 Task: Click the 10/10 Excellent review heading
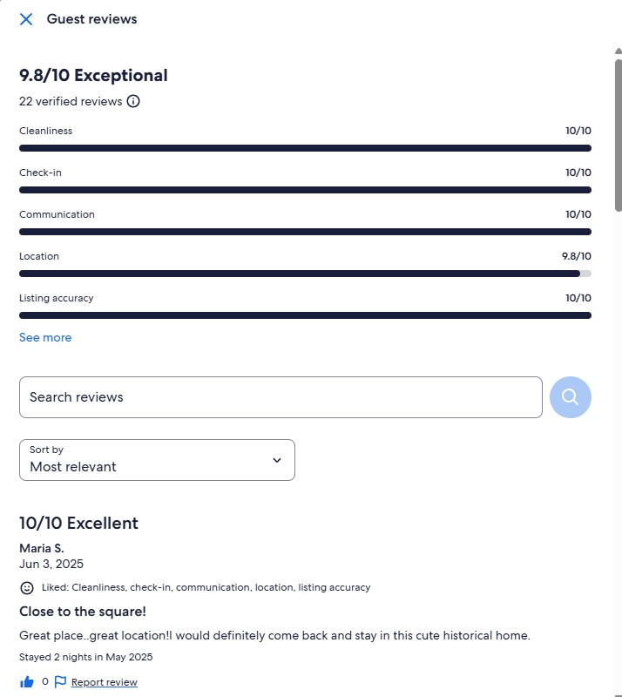tap(78, 524)
